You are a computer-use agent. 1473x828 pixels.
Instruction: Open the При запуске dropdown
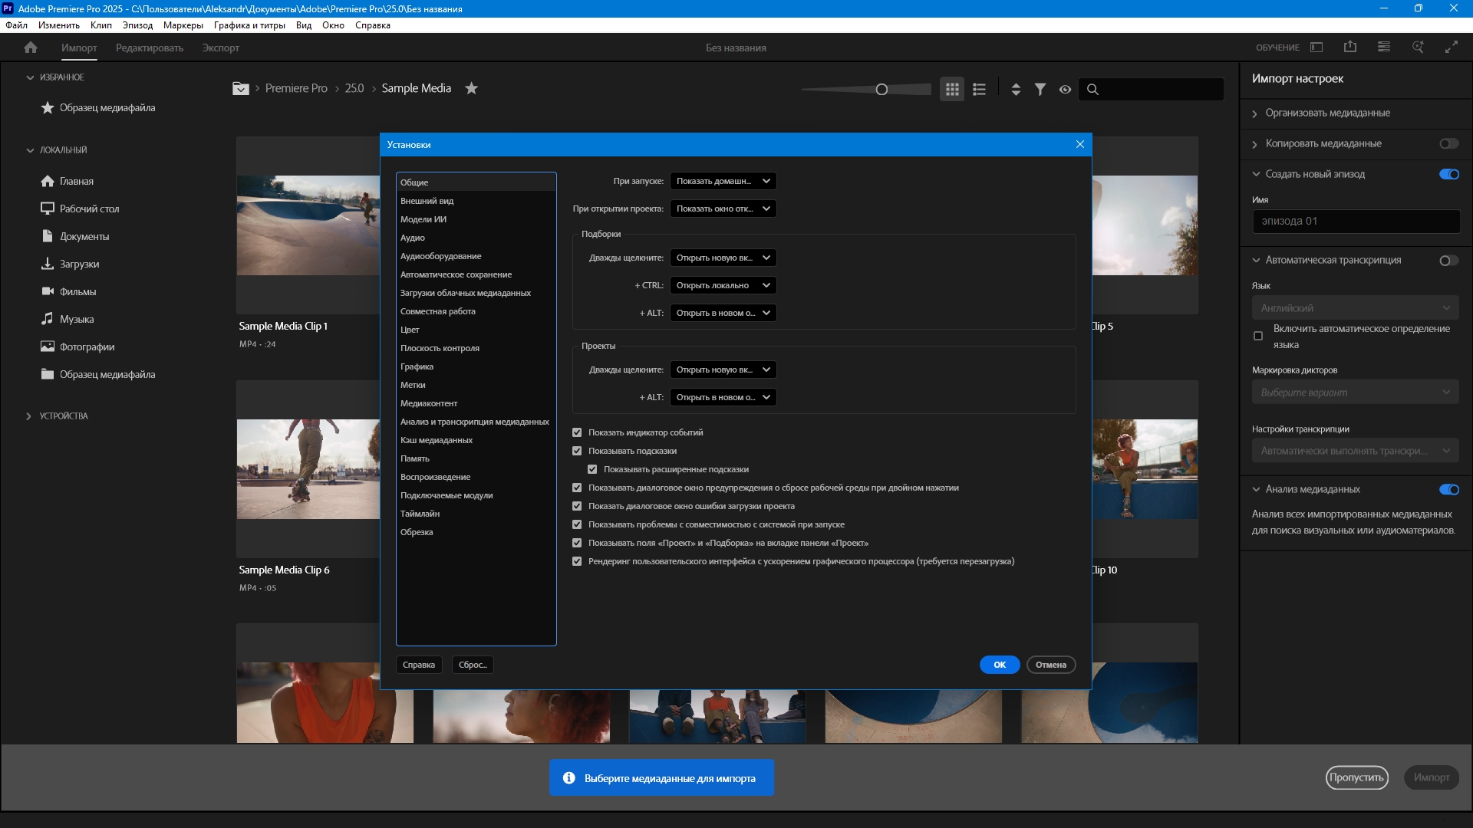pos(723,181)
